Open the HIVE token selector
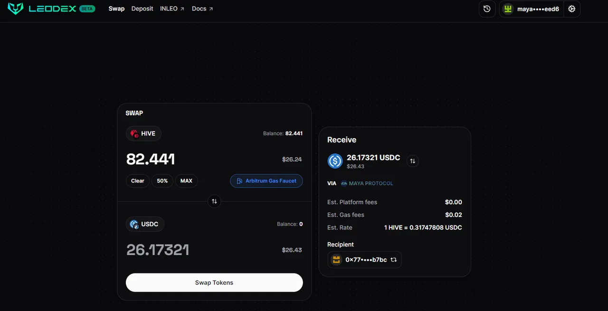 (x=144, y=133)
